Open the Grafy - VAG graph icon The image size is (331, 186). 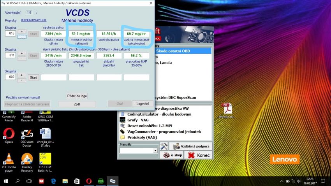pyautogui.click(x=122, y=120)
